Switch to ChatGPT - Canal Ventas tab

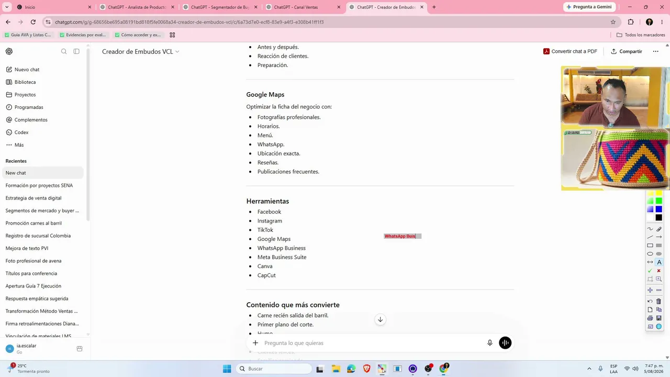(304, 7)
